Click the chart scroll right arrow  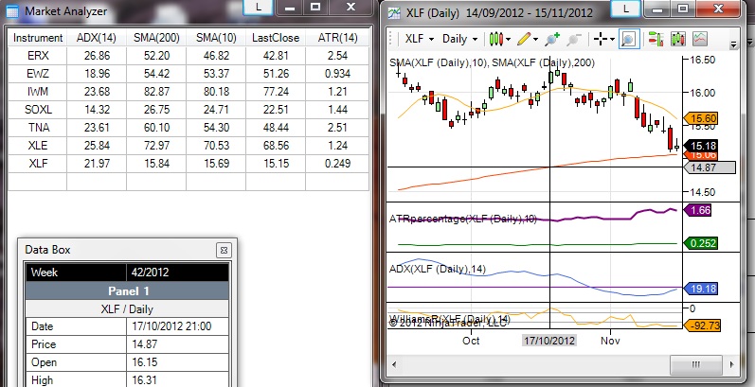coord(733,364)
